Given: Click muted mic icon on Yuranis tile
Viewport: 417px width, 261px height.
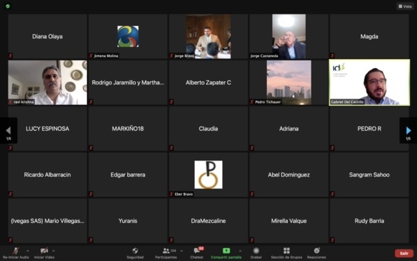Looking at the screenshot, I should [x=91, y=240].
